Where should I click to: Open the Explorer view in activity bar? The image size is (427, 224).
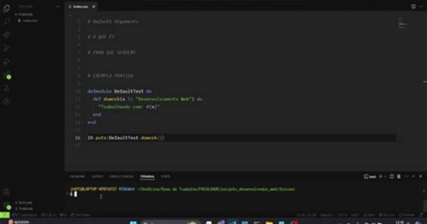pos(6,9)
